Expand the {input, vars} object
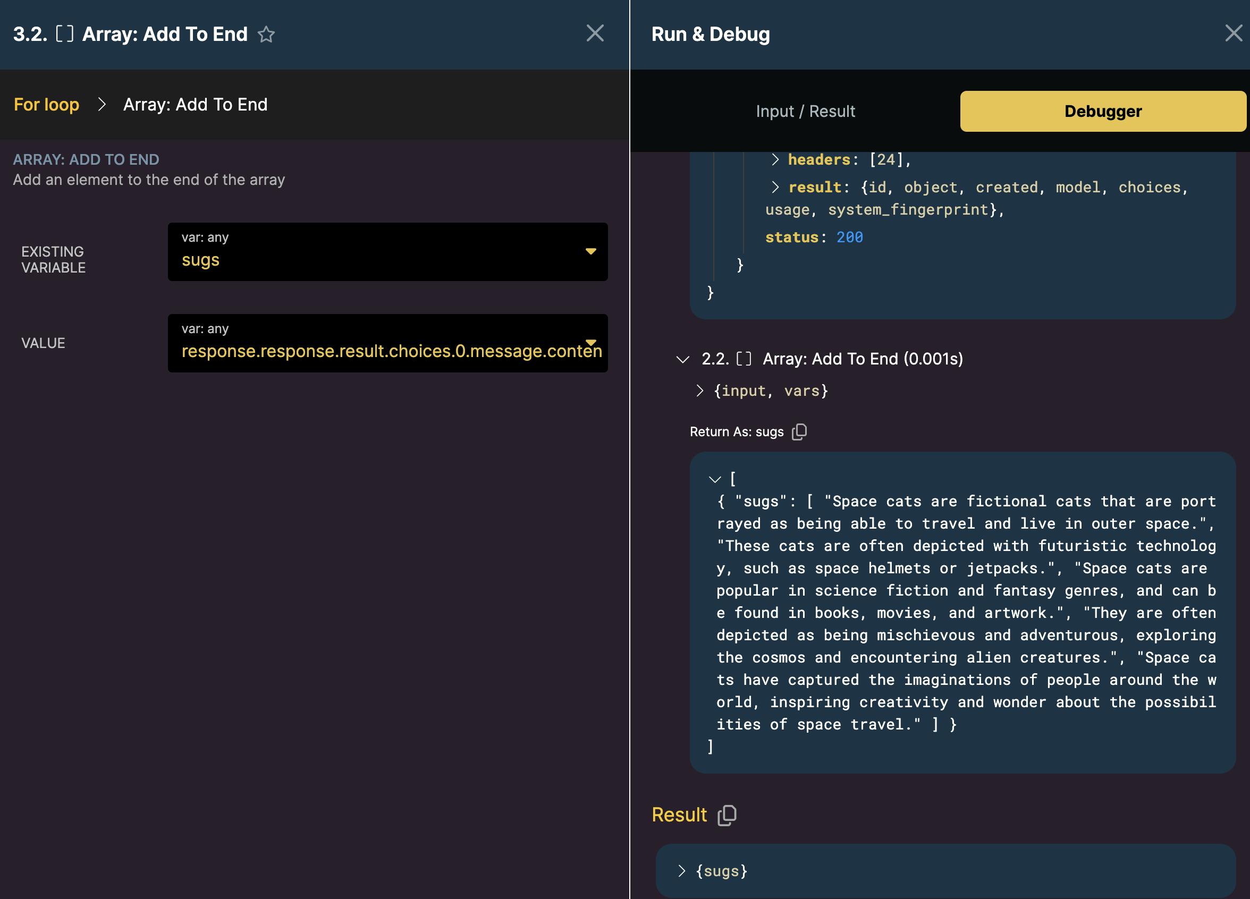The width and height of the screenshot is (1250, 899). pyautogui.click(x=699, y=391)
